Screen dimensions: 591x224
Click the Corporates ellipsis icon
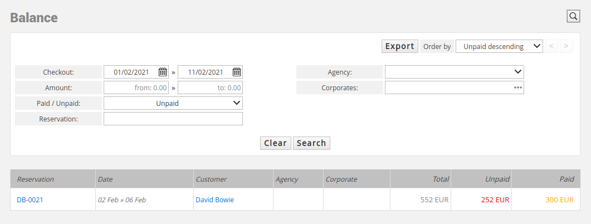coord(518,87)
